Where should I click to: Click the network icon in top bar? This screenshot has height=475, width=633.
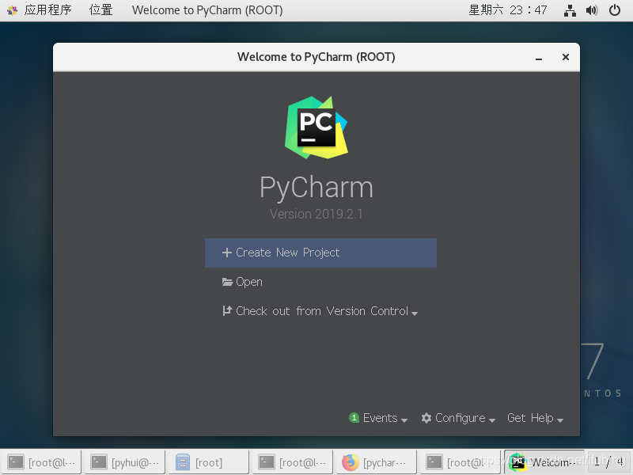click(570, 10)
